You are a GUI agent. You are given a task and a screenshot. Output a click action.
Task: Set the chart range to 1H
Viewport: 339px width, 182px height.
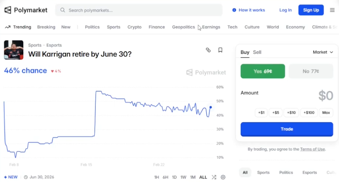pyautogui.click(x=157, y=177)
